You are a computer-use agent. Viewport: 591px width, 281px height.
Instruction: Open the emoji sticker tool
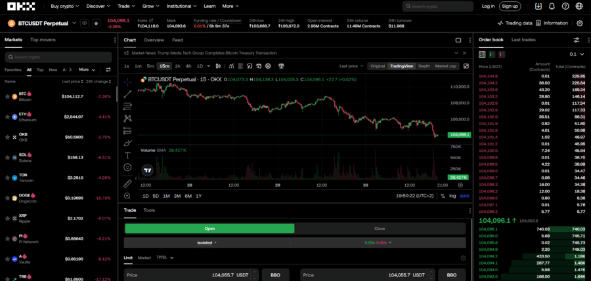click(127, 167)
